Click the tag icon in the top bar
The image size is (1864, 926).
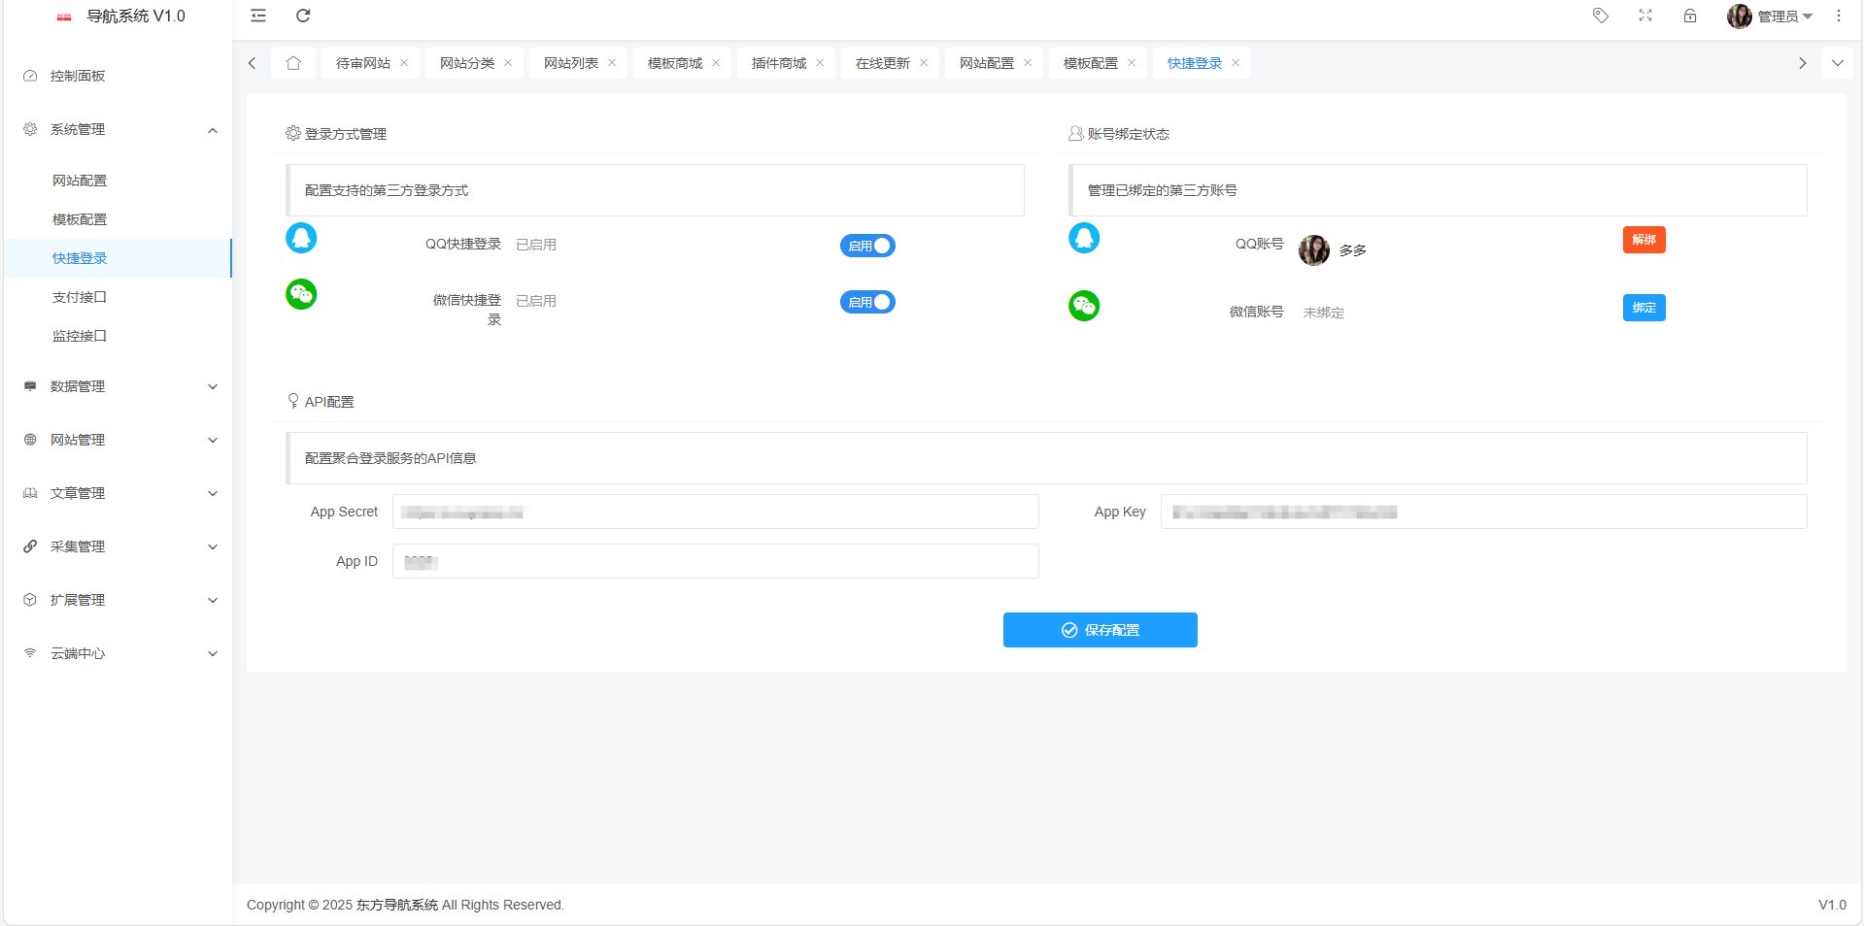tap(1600, 16)
